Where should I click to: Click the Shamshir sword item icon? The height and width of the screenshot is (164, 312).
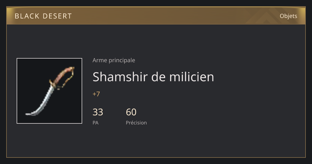click(49, 91)
